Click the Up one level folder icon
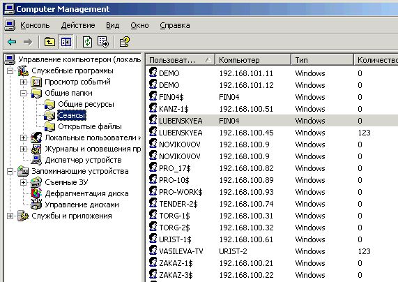Screen dimensions: 398x282 pos(49,42)
